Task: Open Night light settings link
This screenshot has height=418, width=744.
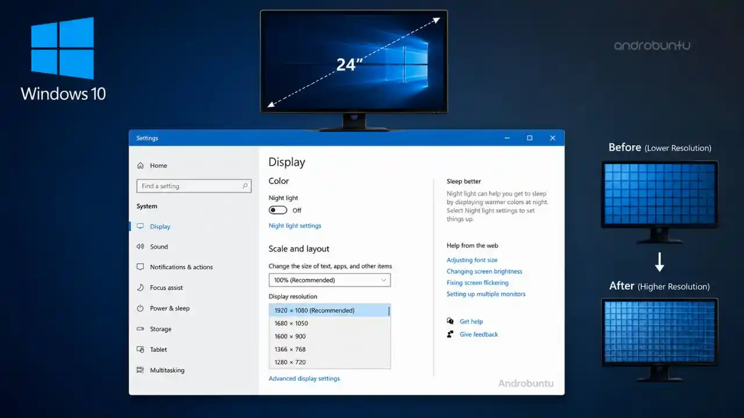Action: tap(295, 225)
